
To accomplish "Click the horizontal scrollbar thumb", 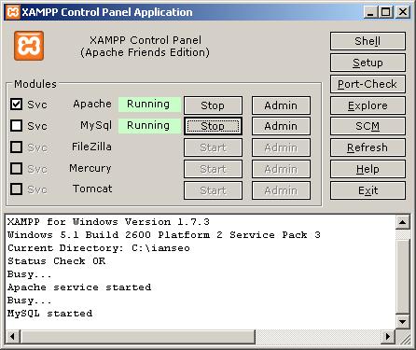I will pos(137,337).
